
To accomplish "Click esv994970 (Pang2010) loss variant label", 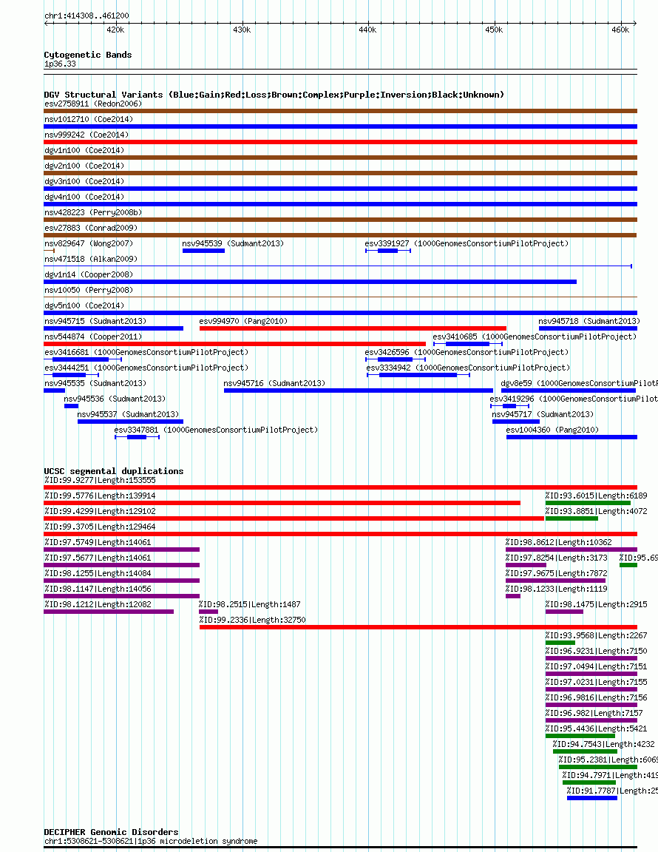I will pyautogui.click(x=243, y=322).
